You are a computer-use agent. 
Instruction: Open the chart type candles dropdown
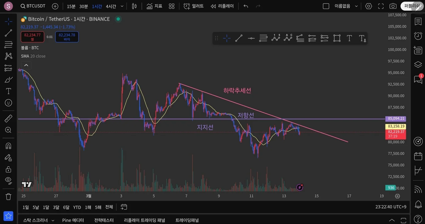coord(134,6)
